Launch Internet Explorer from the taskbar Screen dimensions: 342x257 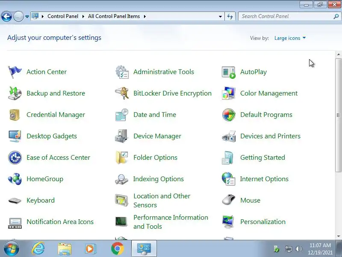[x=38, y=249]
